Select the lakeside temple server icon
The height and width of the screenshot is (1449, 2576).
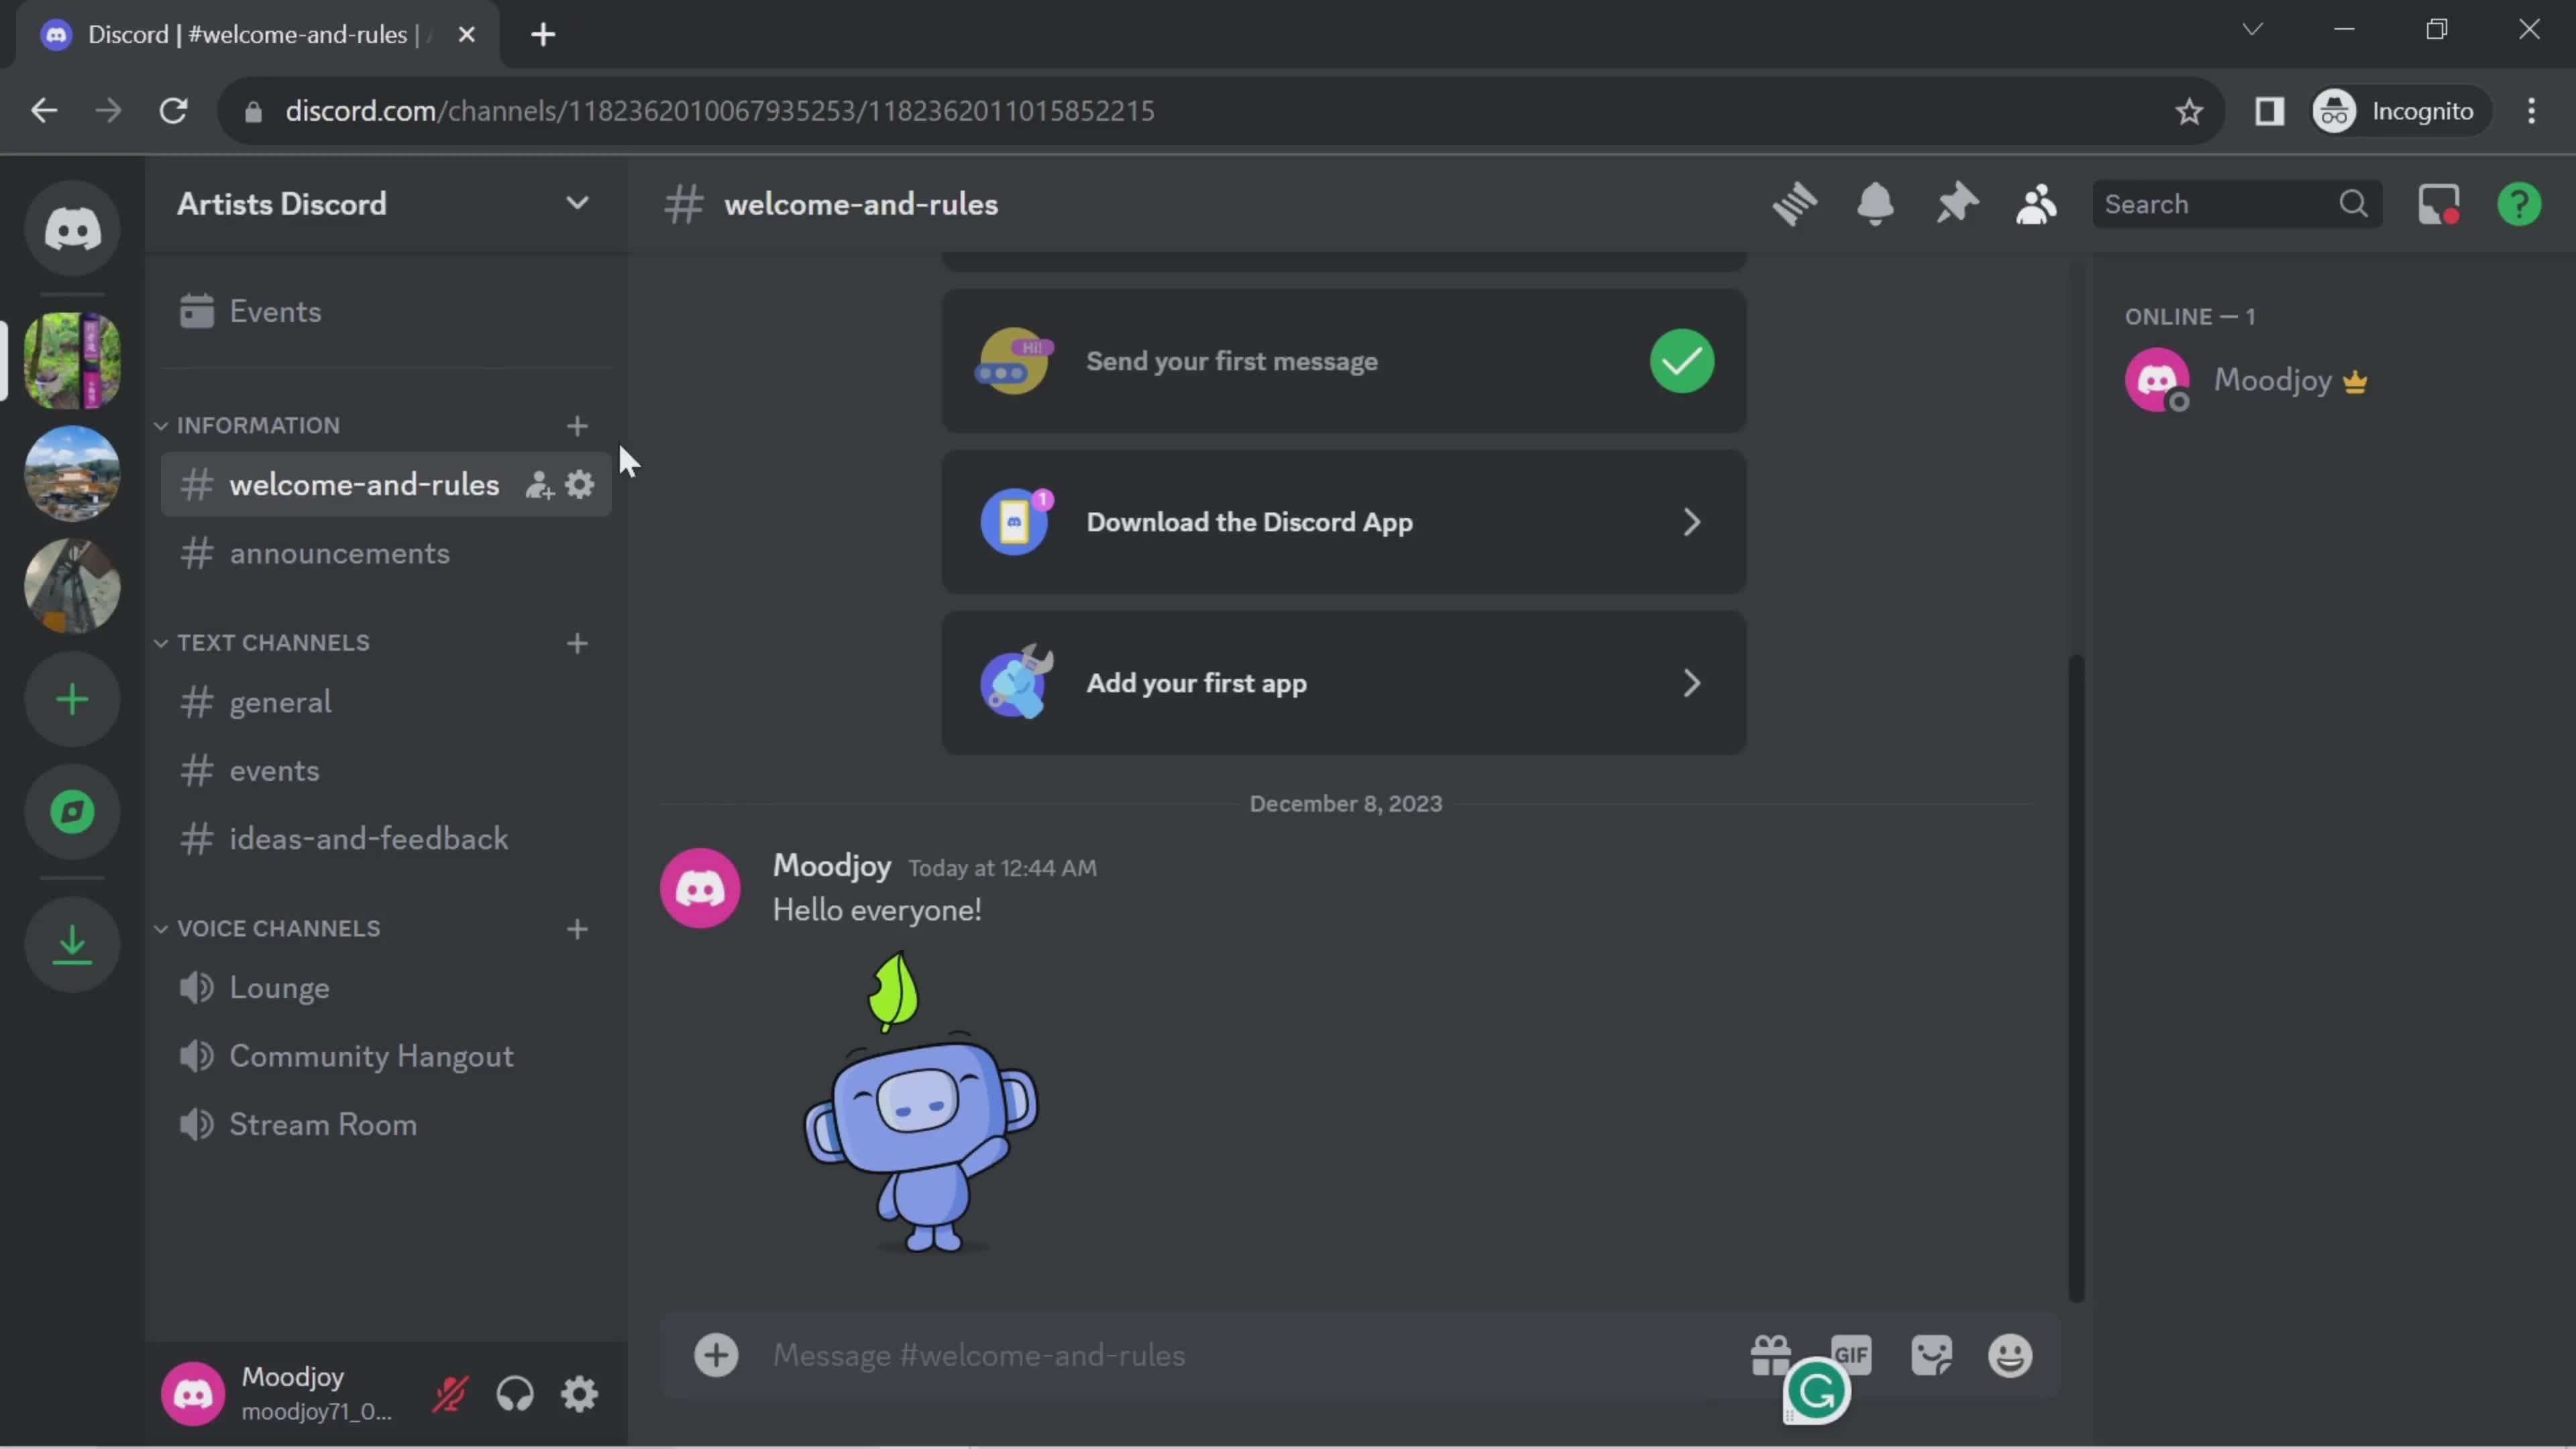click(x=72, y=473)
